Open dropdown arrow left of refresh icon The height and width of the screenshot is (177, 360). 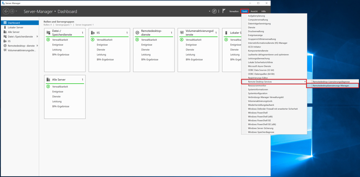point(209,11)
